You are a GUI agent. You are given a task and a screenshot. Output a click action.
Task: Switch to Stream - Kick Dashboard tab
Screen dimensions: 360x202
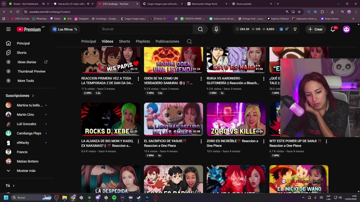coord(26,4)
